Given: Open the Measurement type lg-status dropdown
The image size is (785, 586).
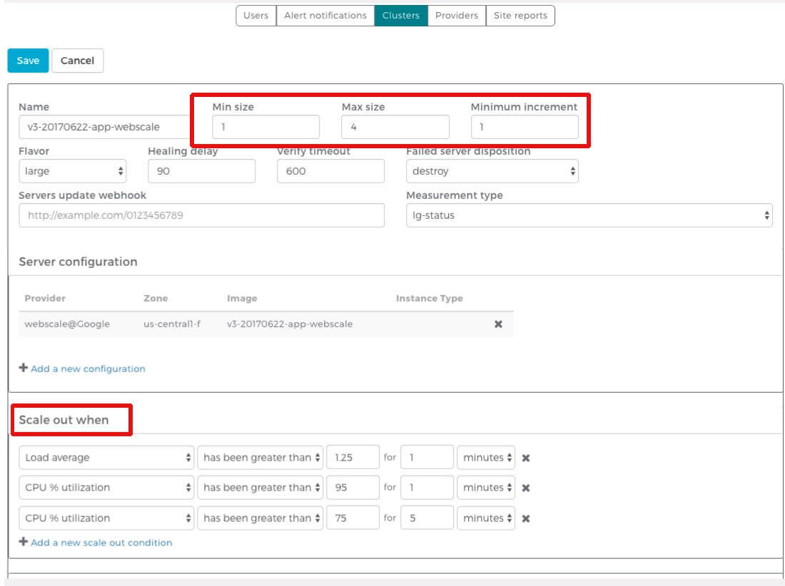Looking at the screenshot, I should (x=589, y=215).
